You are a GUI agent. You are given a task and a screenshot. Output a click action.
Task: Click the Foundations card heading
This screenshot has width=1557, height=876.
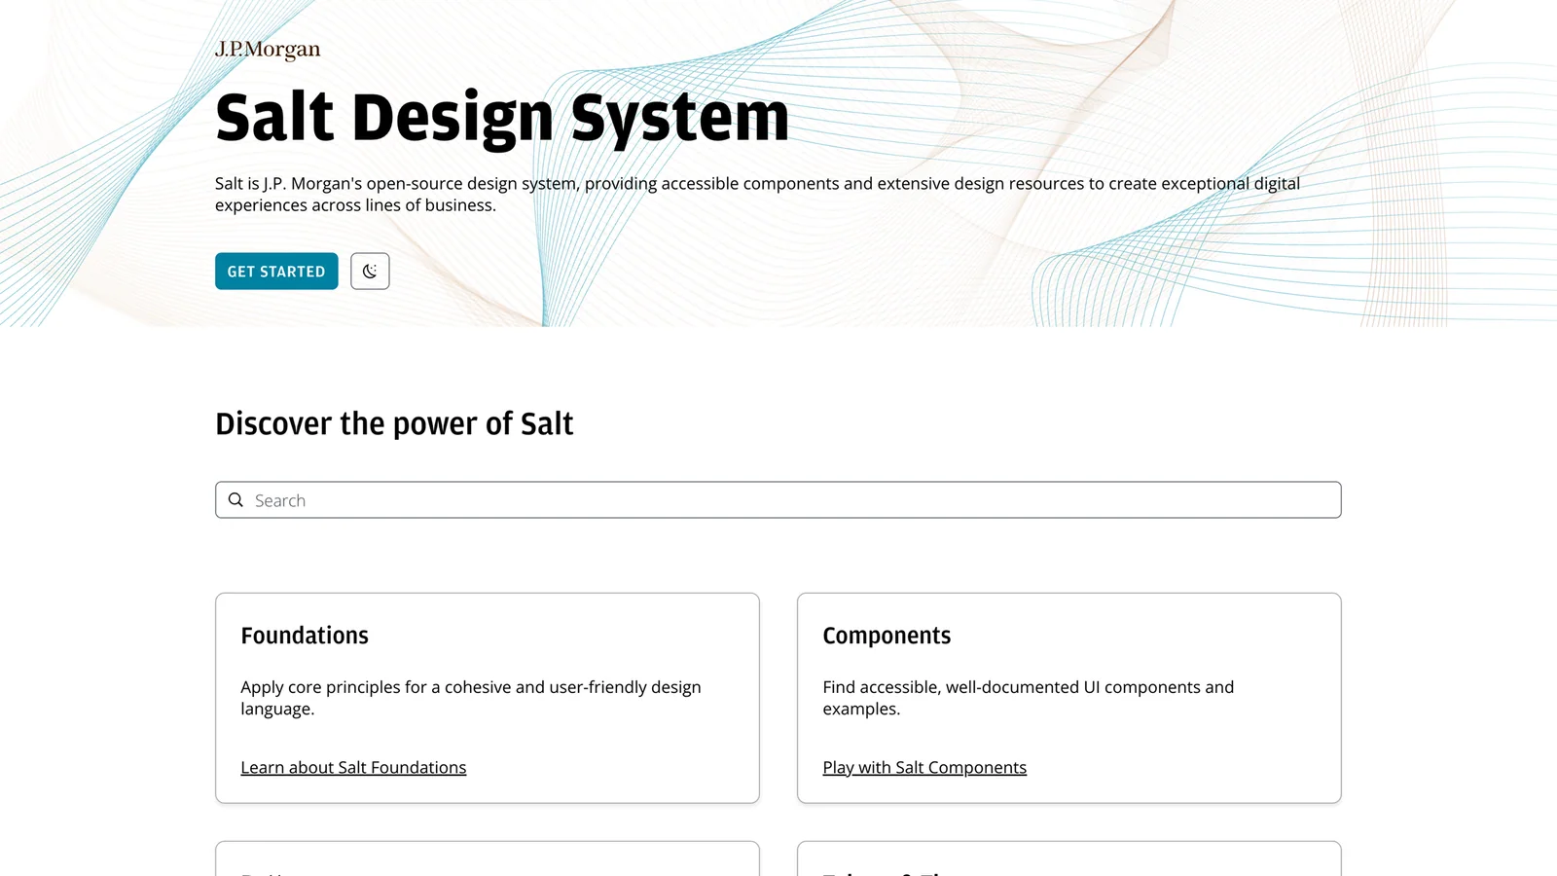305,636
